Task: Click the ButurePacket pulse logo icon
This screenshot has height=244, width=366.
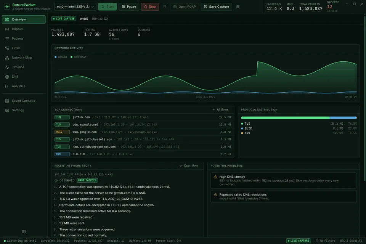Action: coord(7,7)
